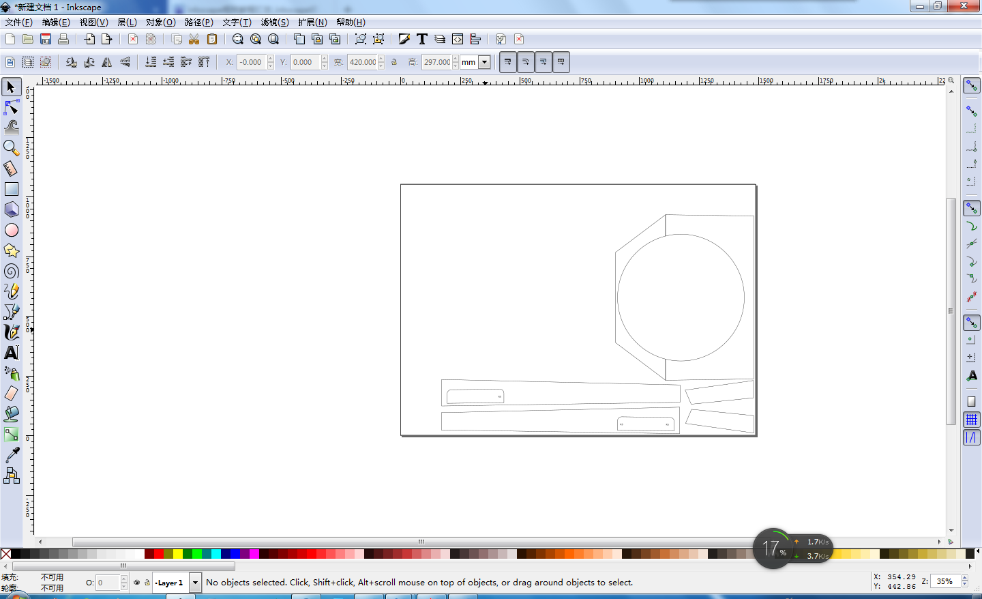Screen dimensions: 982x599
Task: Open the mm units dropdown
Action: pos(484,62)
